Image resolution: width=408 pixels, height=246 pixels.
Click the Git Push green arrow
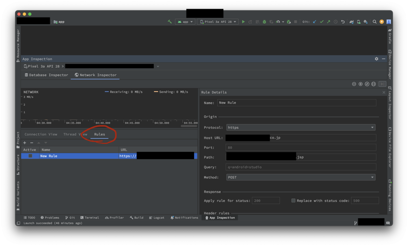point(328,22)
